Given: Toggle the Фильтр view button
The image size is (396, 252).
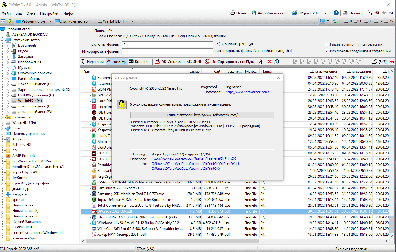Looking at the screenshot, I should (117, 61).
